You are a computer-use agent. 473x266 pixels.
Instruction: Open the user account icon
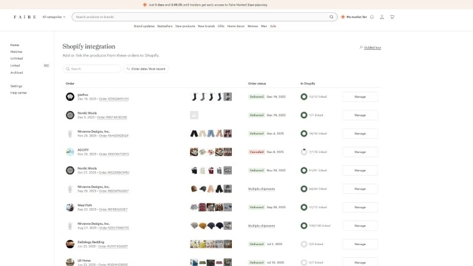[382, 17]
